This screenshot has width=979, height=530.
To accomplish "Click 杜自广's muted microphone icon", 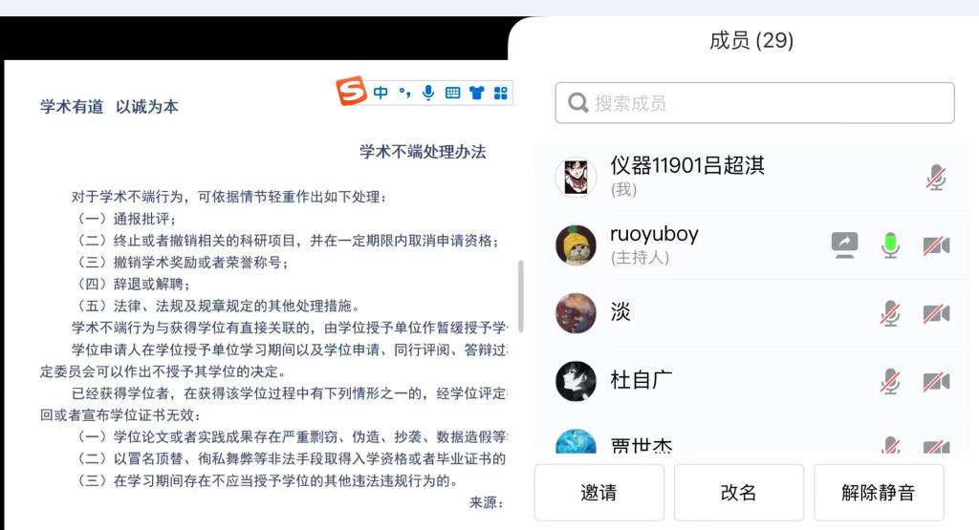I will tap(890, 381).
